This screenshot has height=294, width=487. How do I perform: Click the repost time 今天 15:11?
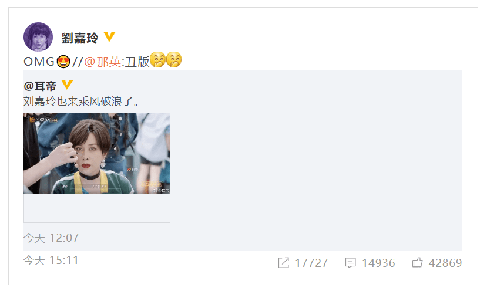click(51, 260)
